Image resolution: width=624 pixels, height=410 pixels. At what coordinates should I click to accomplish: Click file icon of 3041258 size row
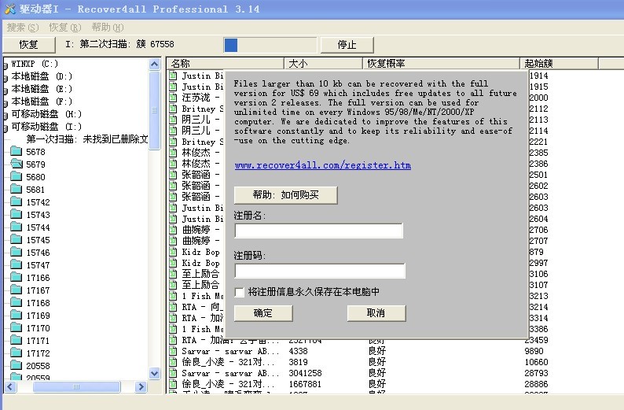173,373
